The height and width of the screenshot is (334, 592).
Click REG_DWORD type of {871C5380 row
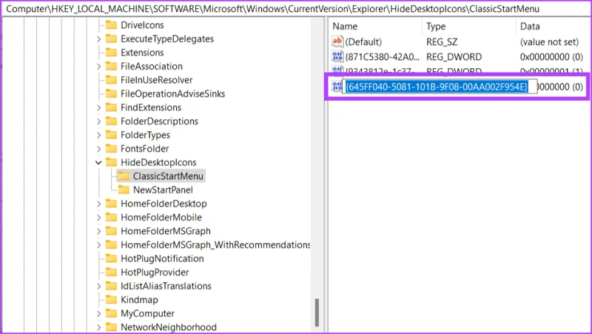tap(454, 57)
